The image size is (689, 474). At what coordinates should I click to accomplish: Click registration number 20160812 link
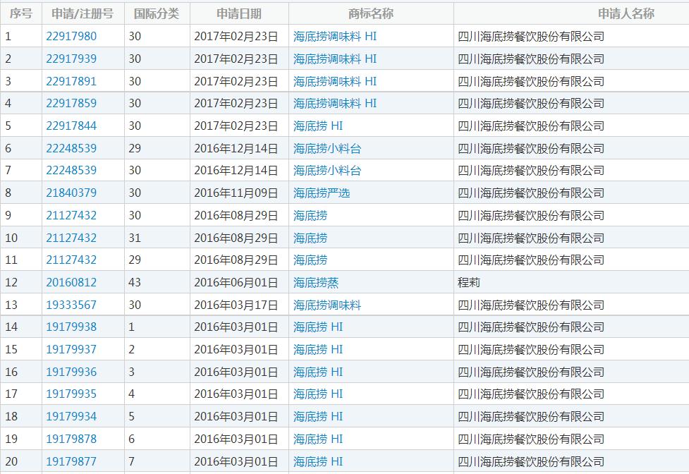tap(71, 282)
